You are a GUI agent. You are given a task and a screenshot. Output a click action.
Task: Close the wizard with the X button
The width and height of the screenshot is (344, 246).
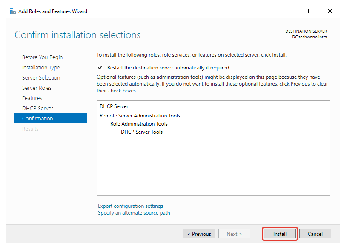pos(330,11)
